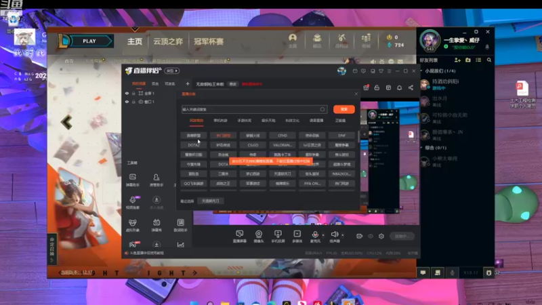Click the PLAY button in League client
This screenshot has width=542, height=305.
(89, 41)
